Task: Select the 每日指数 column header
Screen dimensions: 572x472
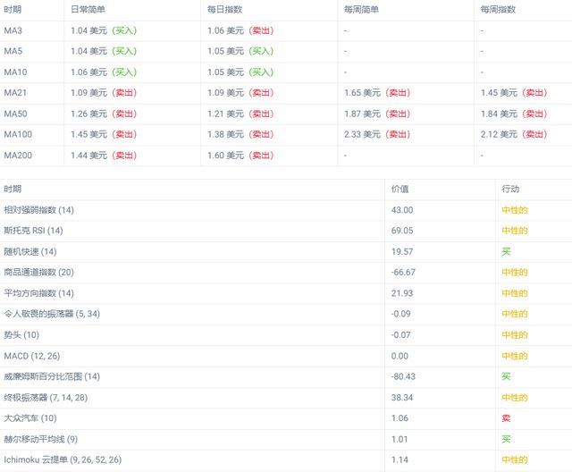Action: click(224, 10)
